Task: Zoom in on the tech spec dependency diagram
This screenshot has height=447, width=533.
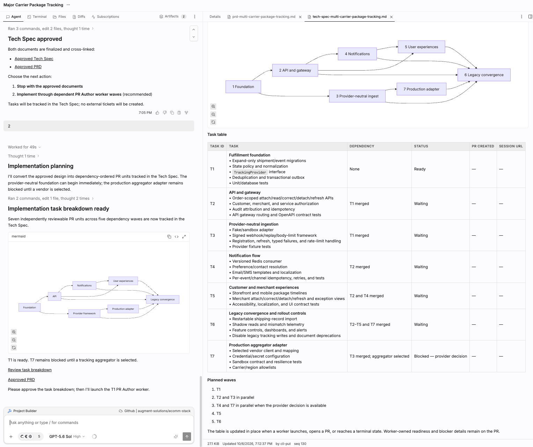Action: coord(213,107)
